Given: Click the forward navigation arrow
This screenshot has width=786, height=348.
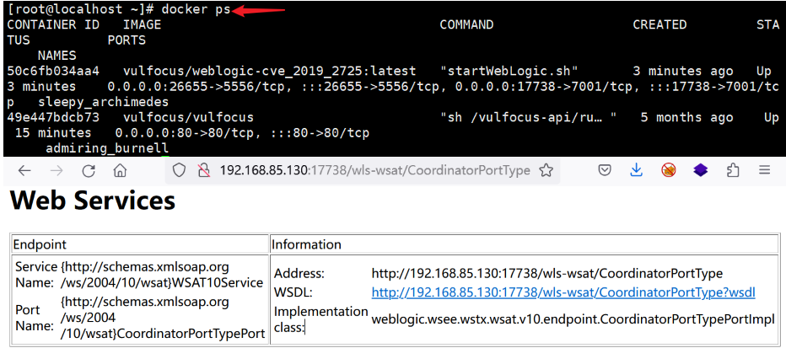Looking at the screenshot, I should (57, 171).
